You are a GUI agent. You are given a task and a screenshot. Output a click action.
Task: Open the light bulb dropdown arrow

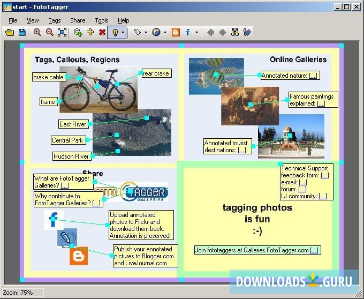123,33
